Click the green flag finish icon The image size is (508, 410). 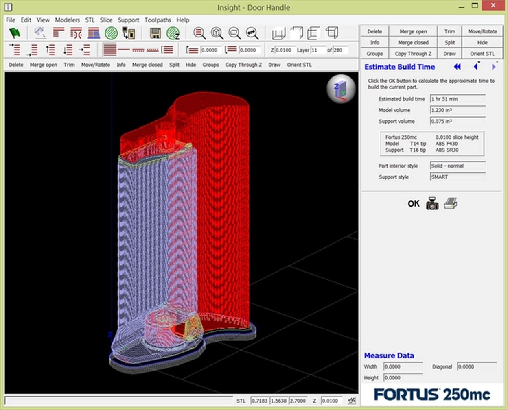point(15,33)
